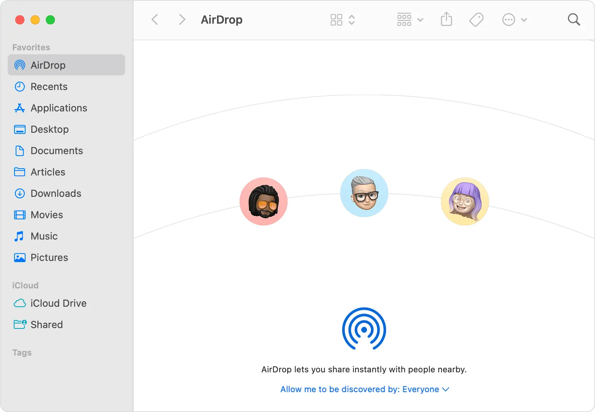Click the Edit Tags icon
This screenshot has width=595, height=412.
coord(476,20)
